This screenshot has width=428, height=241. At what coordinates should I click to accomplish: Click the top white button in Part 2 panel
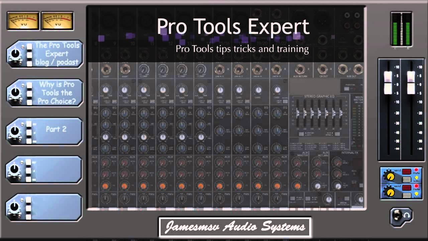pyautogui.click(x=29, y=124)
